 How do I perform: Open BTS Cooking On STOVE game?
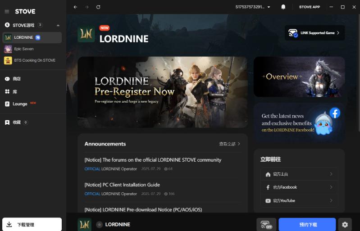(32, 60)
